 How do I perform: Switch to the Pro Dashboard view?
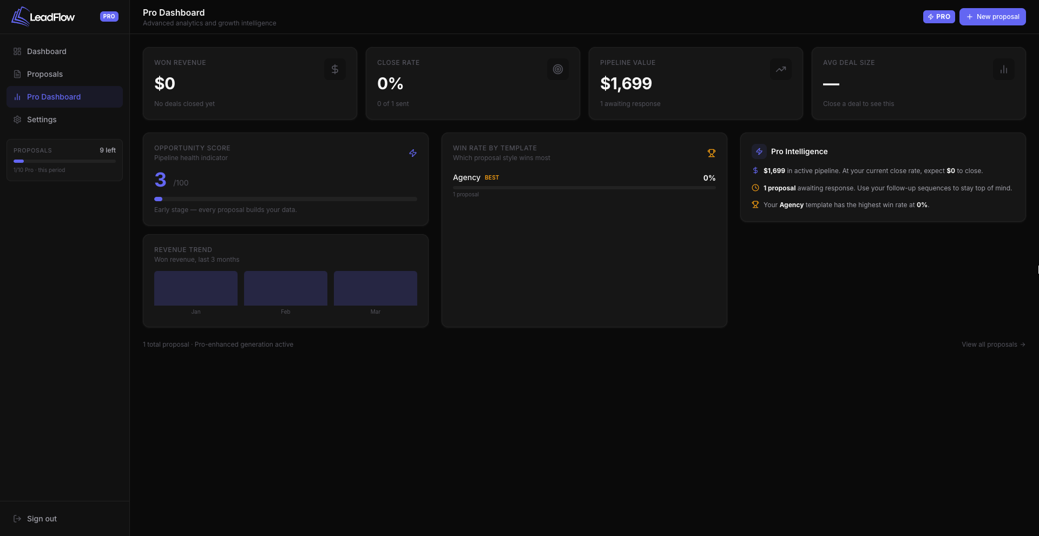[54, 96]
